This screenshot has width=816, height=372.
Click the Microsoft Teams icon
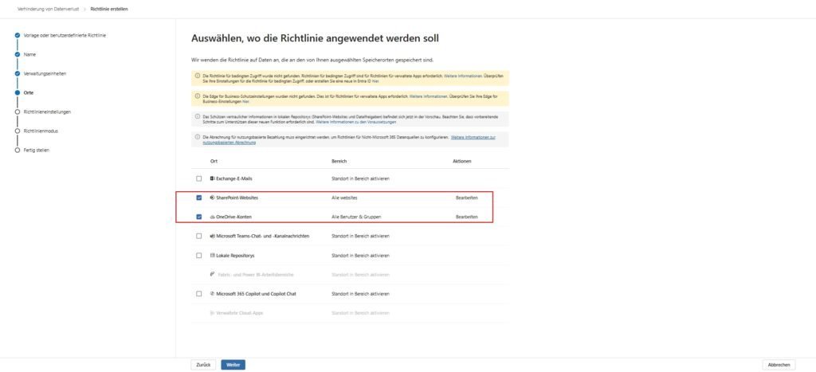[x=212, y=236]
